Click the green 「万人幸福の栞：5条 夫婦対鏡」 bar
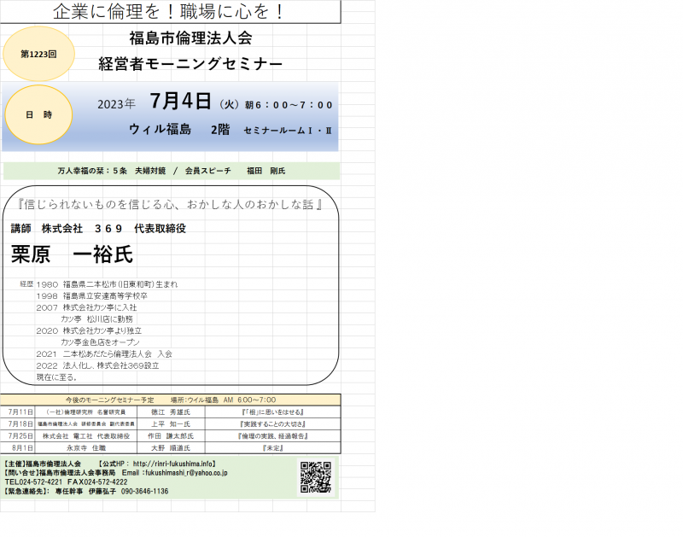 pos(171,169)
